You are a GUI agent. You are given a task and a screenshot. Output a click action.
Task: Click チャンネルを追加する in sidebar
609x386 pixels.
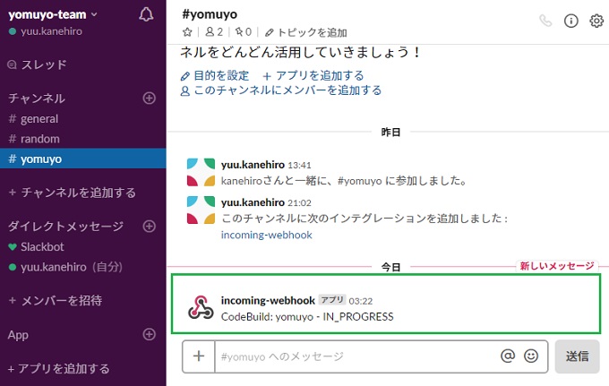click(x=73, y=193)
